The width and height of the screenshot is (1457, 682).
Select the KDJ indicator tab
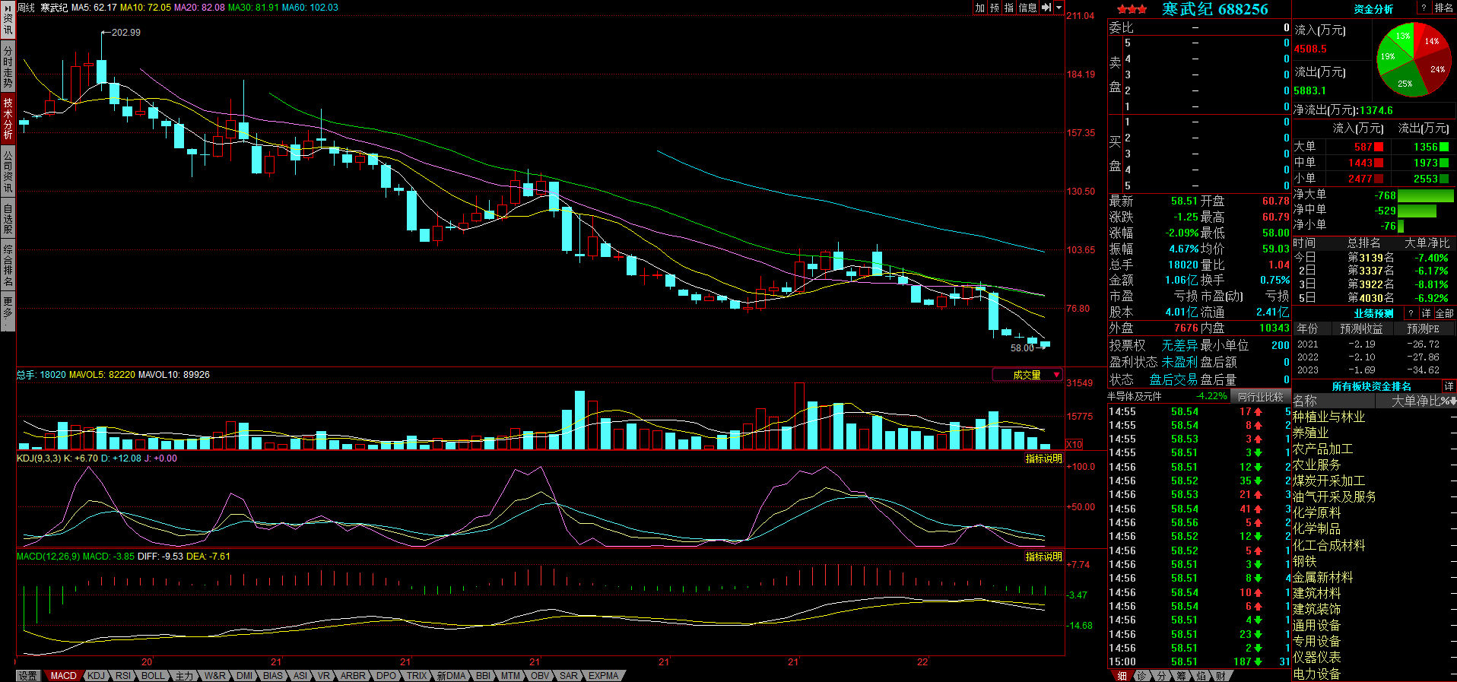click(96, 675)
